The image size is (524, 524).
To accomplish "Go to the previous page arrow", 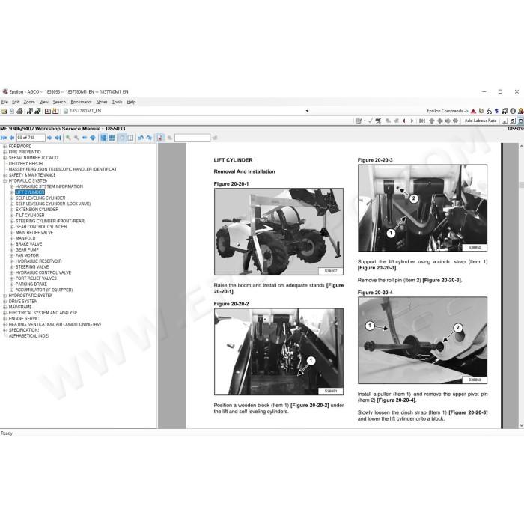I will [12, 138].
